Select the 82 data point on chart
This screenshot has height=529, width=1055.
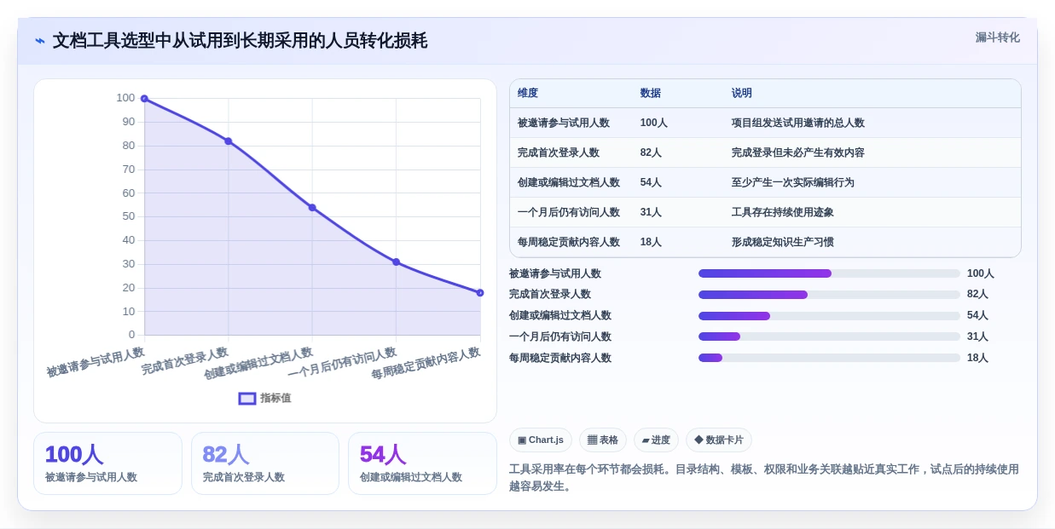click(229, 141)
